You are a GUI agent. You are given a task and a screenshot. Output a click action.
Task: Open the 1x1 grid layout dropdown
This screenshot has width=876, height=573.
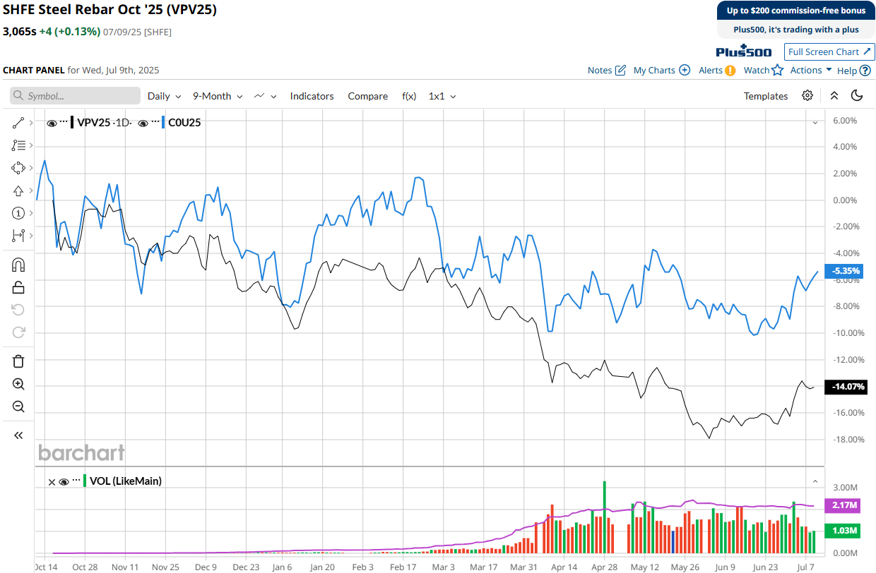(x=442, y=96)
